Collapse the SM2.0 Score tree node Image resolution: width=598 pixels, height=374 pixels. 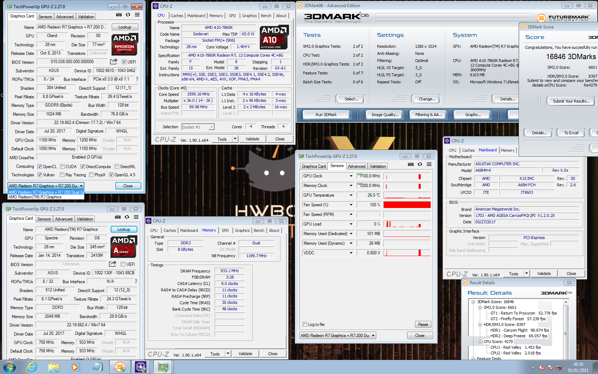point(480,307)
